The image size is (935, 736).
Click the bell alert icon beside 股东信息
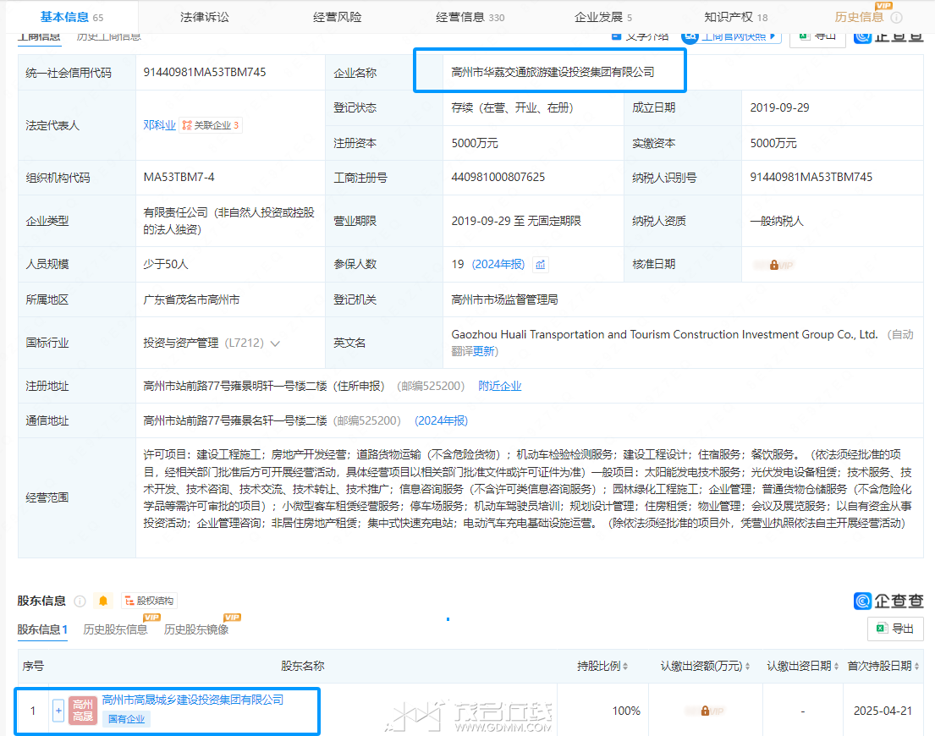(103, 601)
